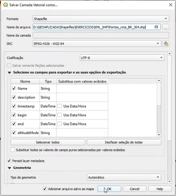Click the select CRS globe icon

[166, 44]
